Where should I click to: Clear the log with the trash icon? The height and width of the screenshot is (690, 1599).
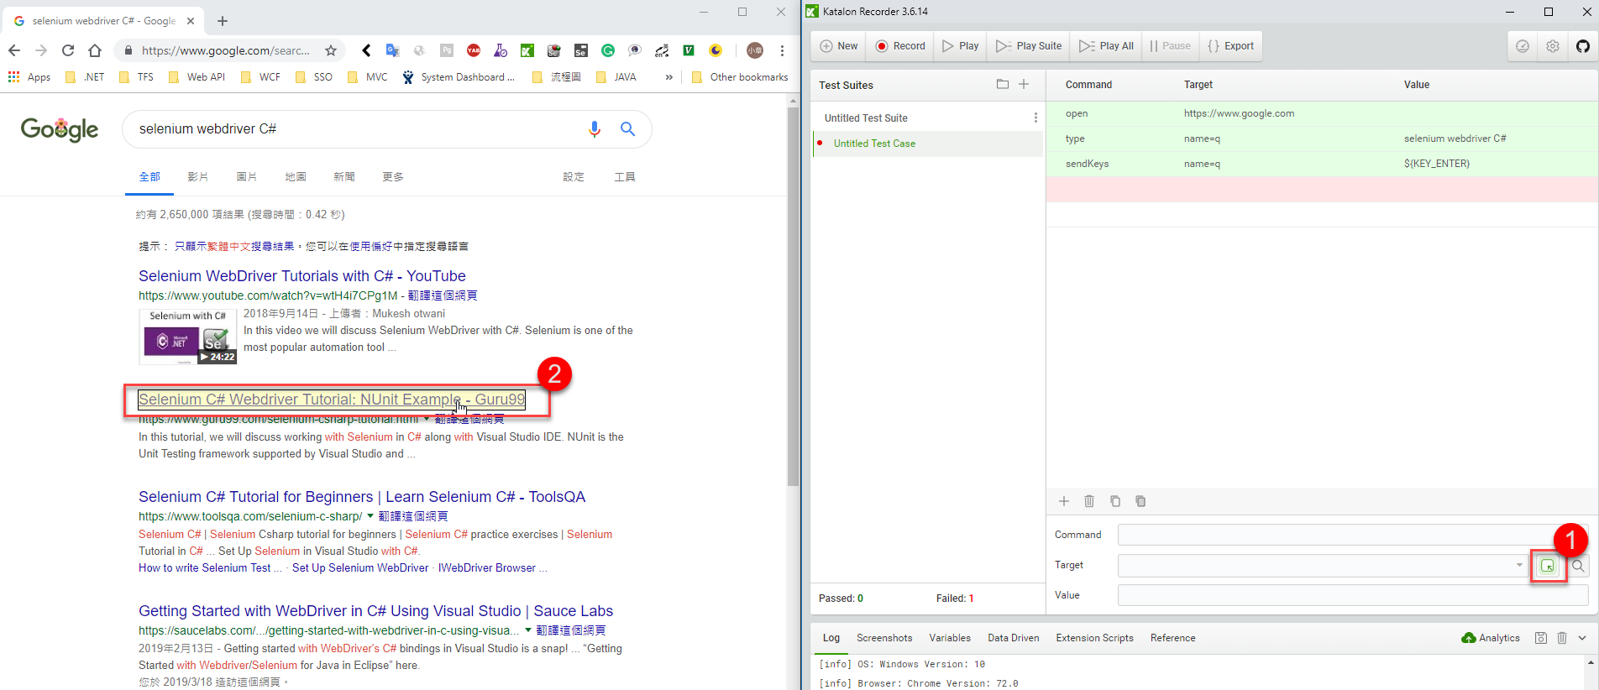click(x=1562, y=638)
